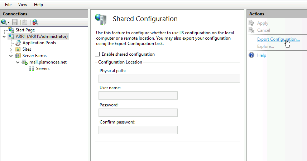Viewport: 307px width, 161px height.
Task: Click the Up folder toolbar icon
Action: coord(25,22)
